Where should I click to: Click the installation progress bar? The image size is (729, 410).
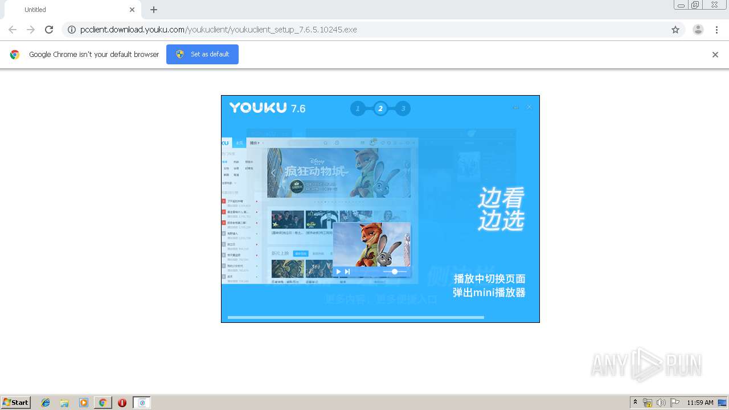point(356,317)
